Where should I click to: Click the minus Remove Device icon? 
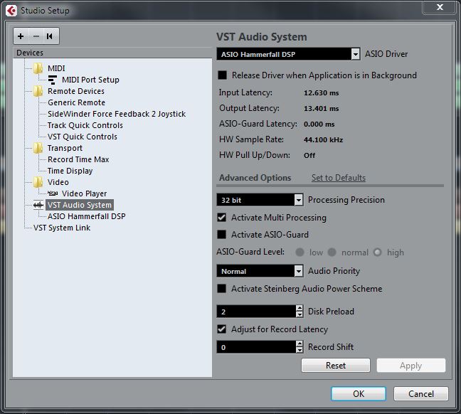36,36
